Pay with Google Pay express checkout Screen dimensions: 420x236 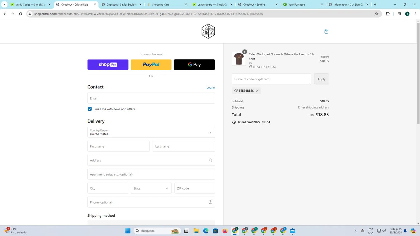coord(194,65)
